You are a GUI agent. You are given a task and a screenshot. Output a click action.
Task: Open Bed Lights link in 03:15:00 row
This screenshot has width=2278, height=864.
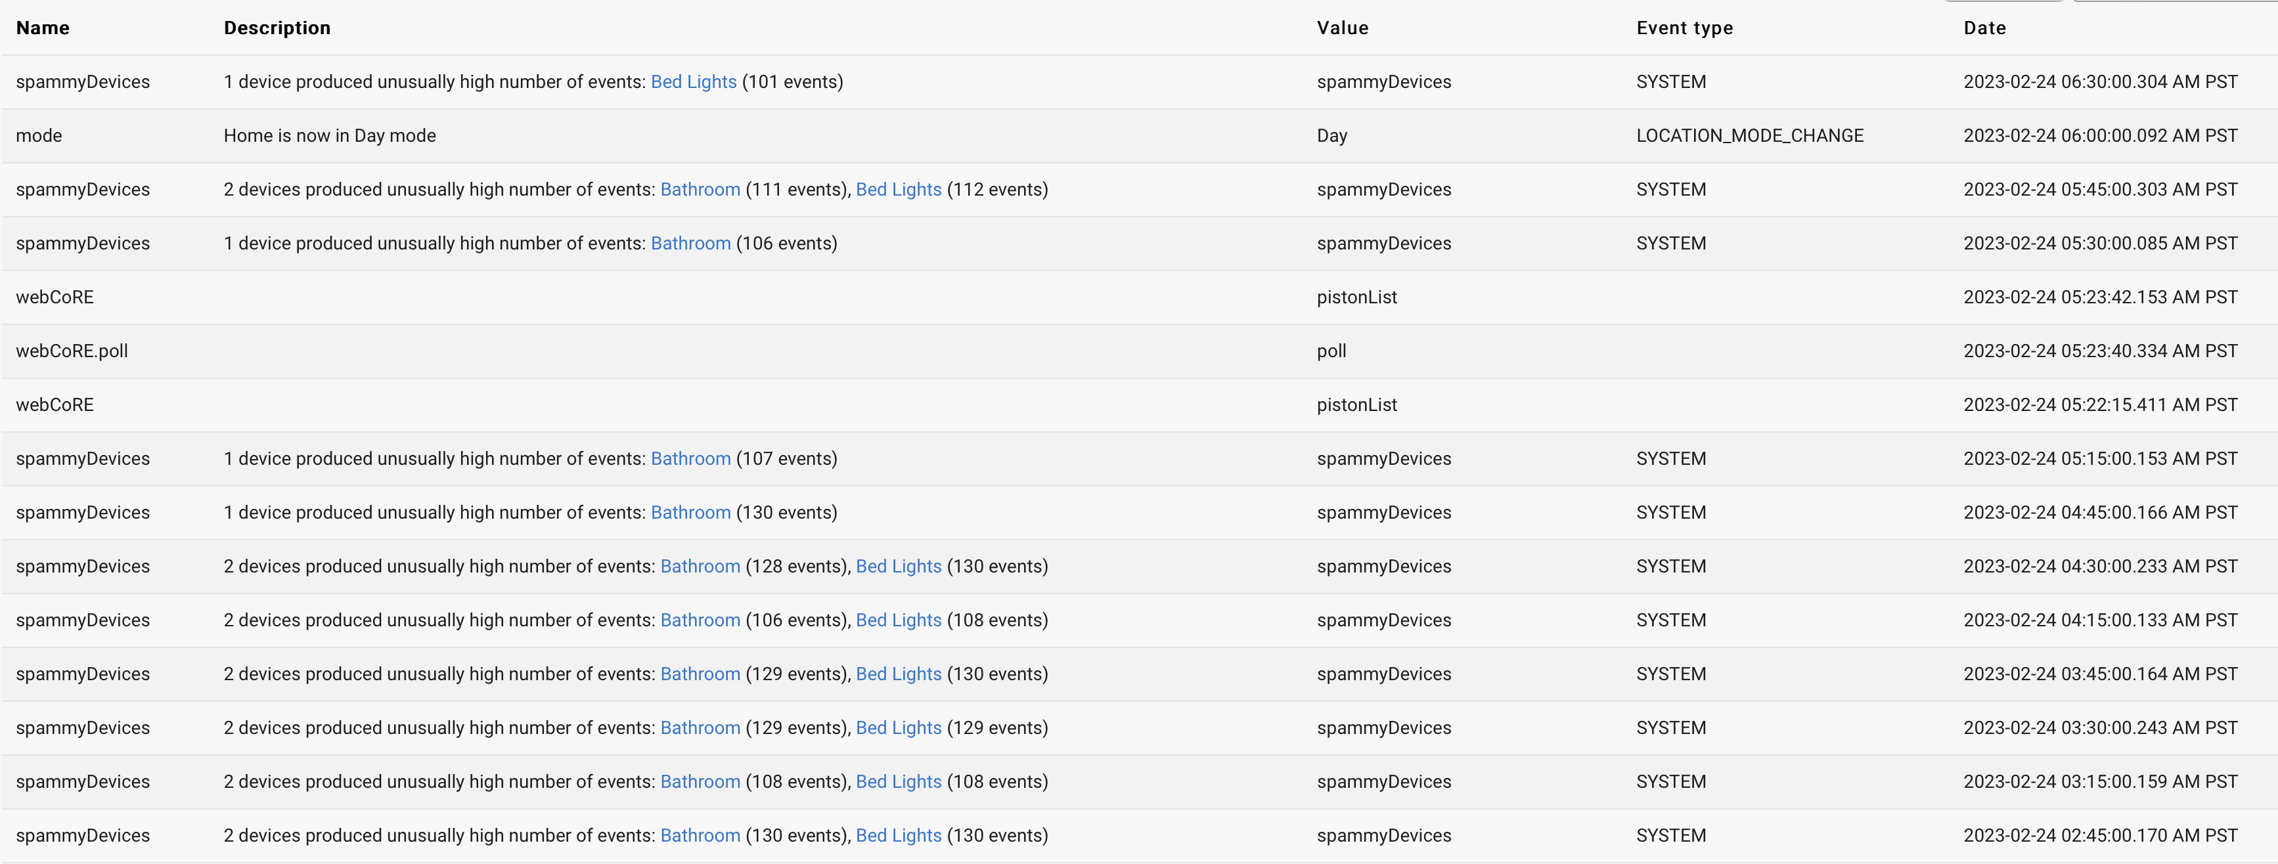click(x=899, y=783)
